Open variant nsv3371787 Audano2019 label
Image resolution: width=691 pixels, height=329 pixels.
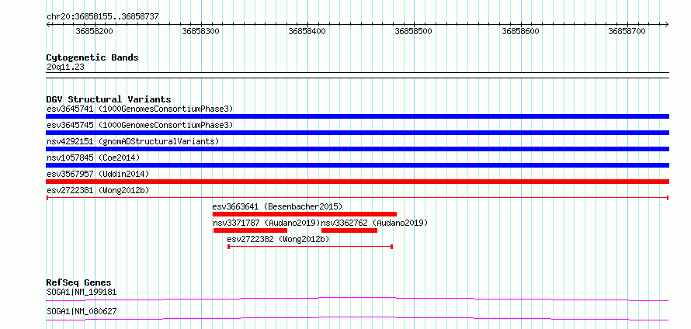coord(266,223)
